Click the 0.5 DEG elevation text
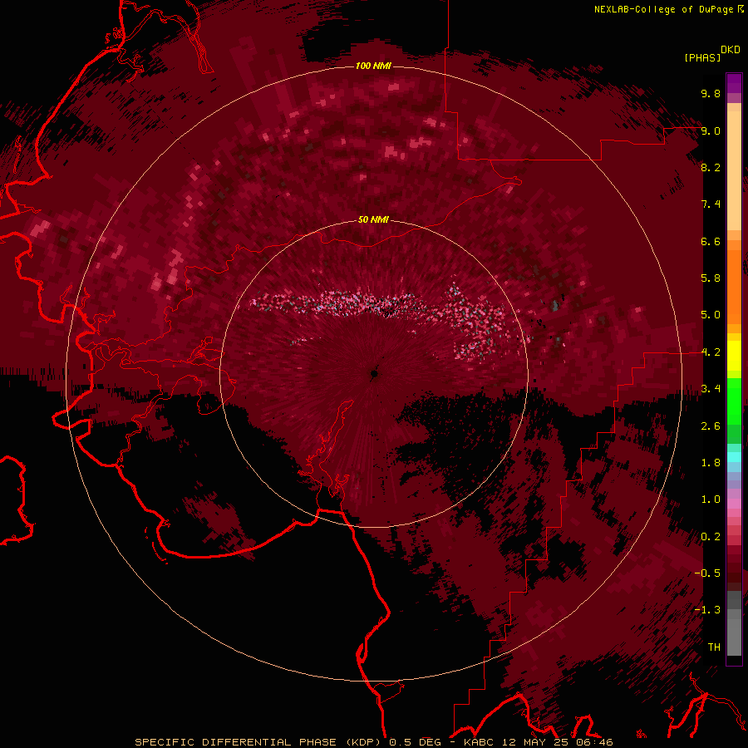 (x=415, y=742)
